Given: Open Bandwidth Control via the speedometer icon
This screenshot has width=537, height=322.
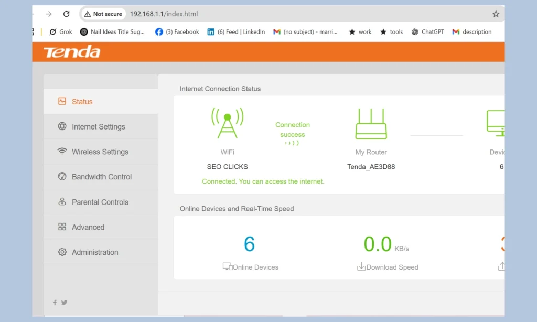Looking at the screenshot, I should [x=61, y=177].
